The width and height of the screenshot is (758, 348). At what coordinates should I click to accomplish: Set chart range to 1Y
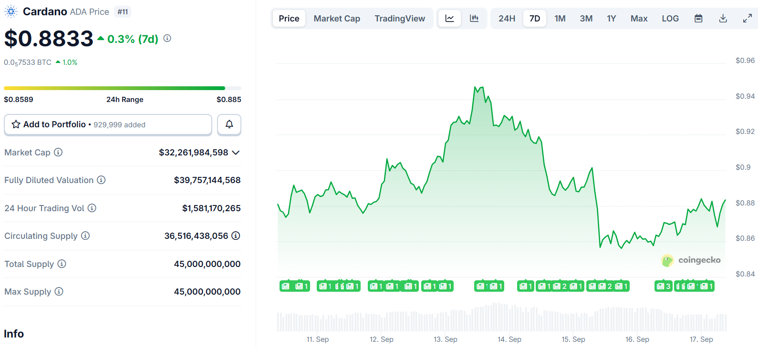(x=612, y=18)
